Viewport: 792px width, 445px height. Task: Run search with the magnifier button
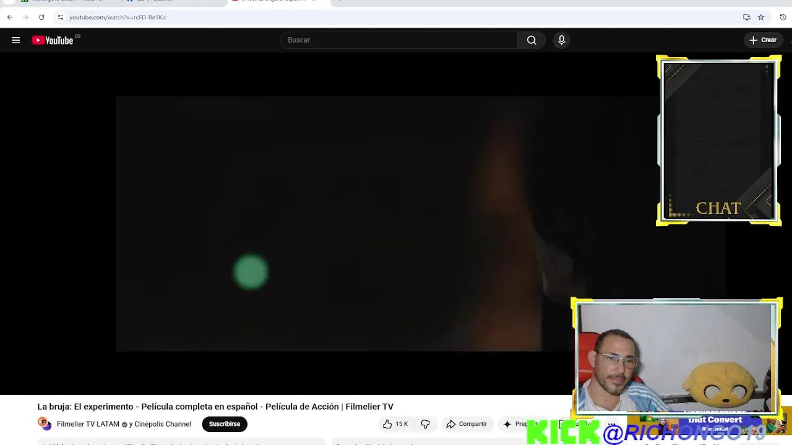click(532, 40)
